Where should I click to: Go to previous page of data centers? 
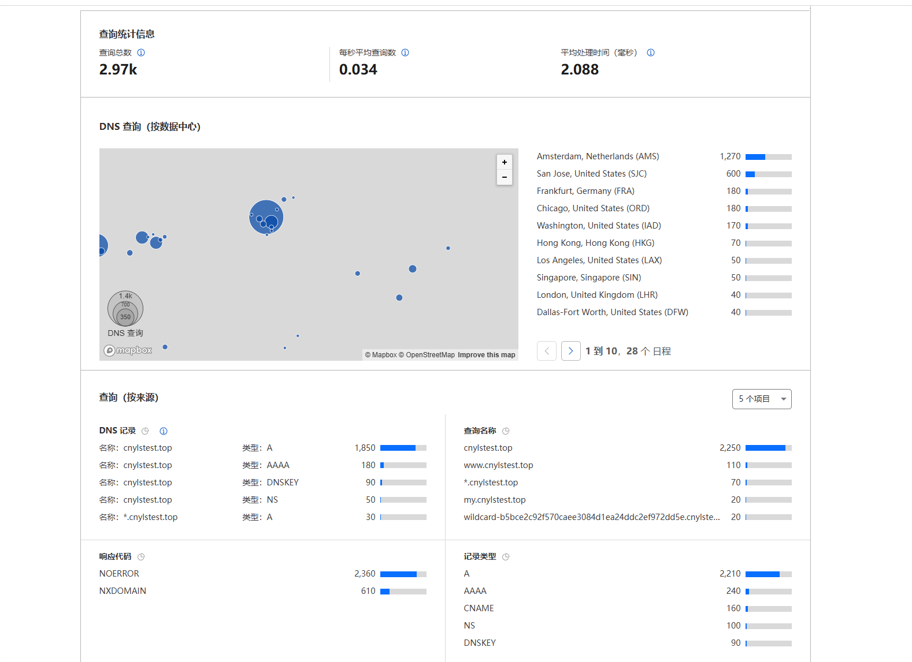547,351
